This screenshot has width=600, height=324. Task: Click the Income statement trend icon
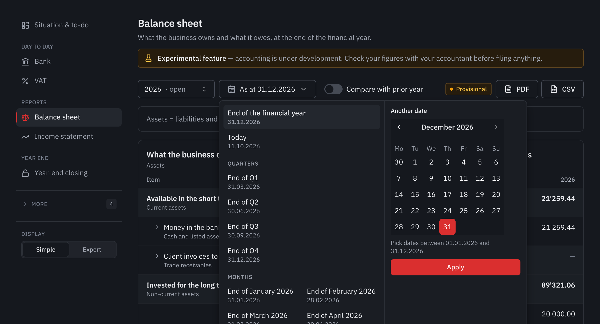[25, 136]
